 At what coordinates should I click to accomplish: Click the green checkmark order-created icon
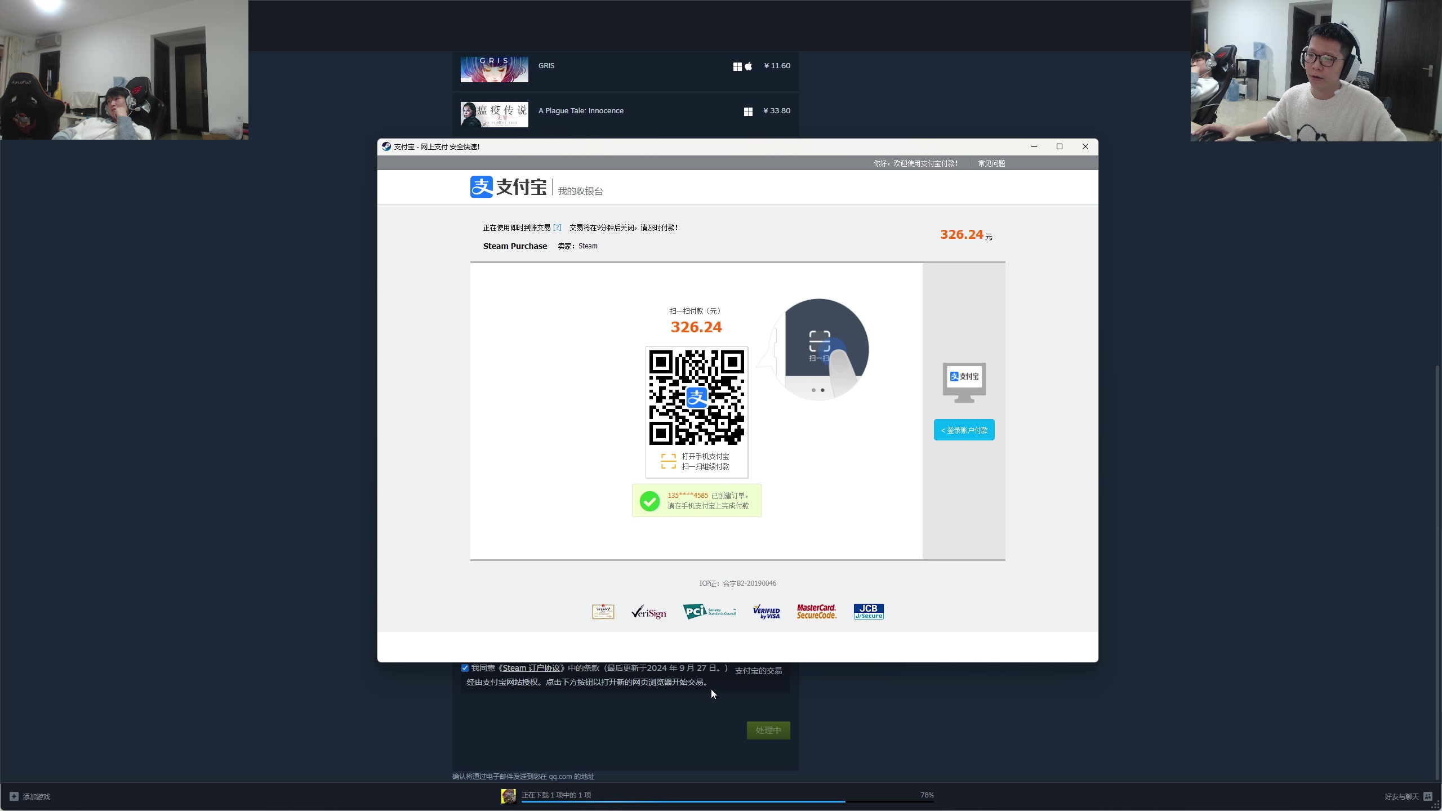[x=649, y=501]
